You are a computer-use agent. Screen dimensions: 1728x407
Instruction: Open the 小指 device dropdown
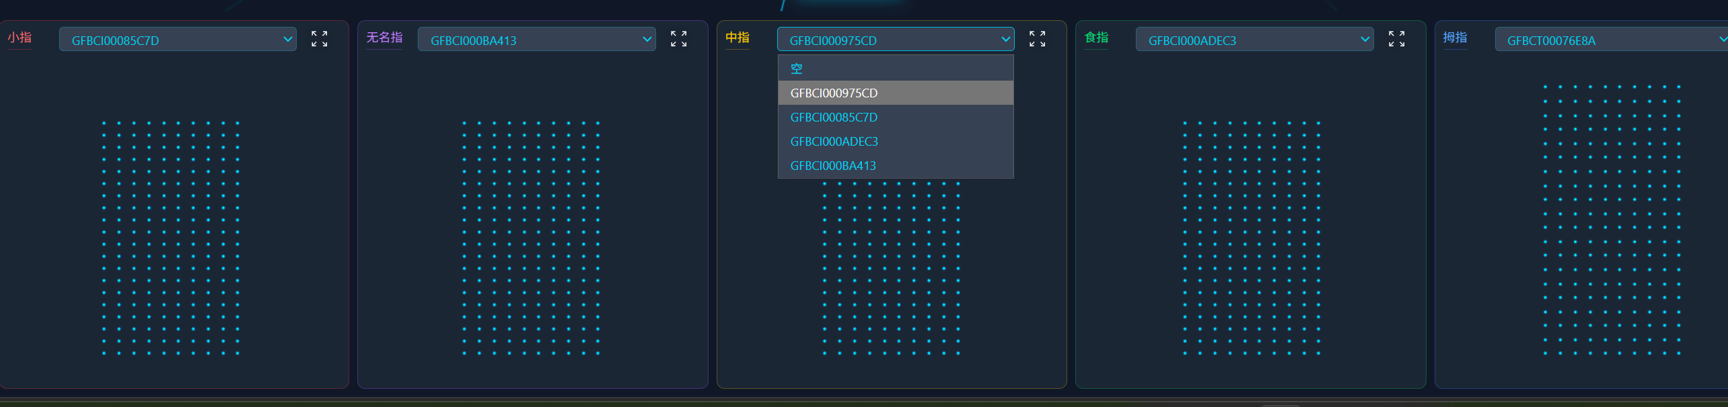pos(178,40)
